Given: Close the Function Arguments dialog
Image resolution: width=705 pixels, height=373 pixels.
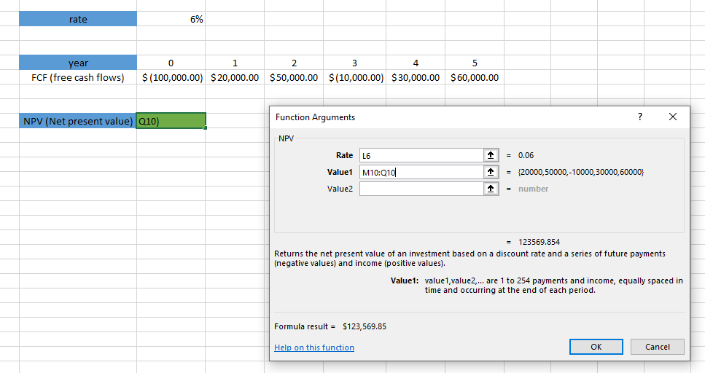Looking at the screenshot, I should pos(672,117).
